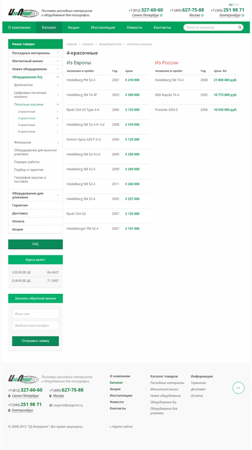
Task: Click Heidelberg SM 74-4P listing
Action: click(82, 95)
